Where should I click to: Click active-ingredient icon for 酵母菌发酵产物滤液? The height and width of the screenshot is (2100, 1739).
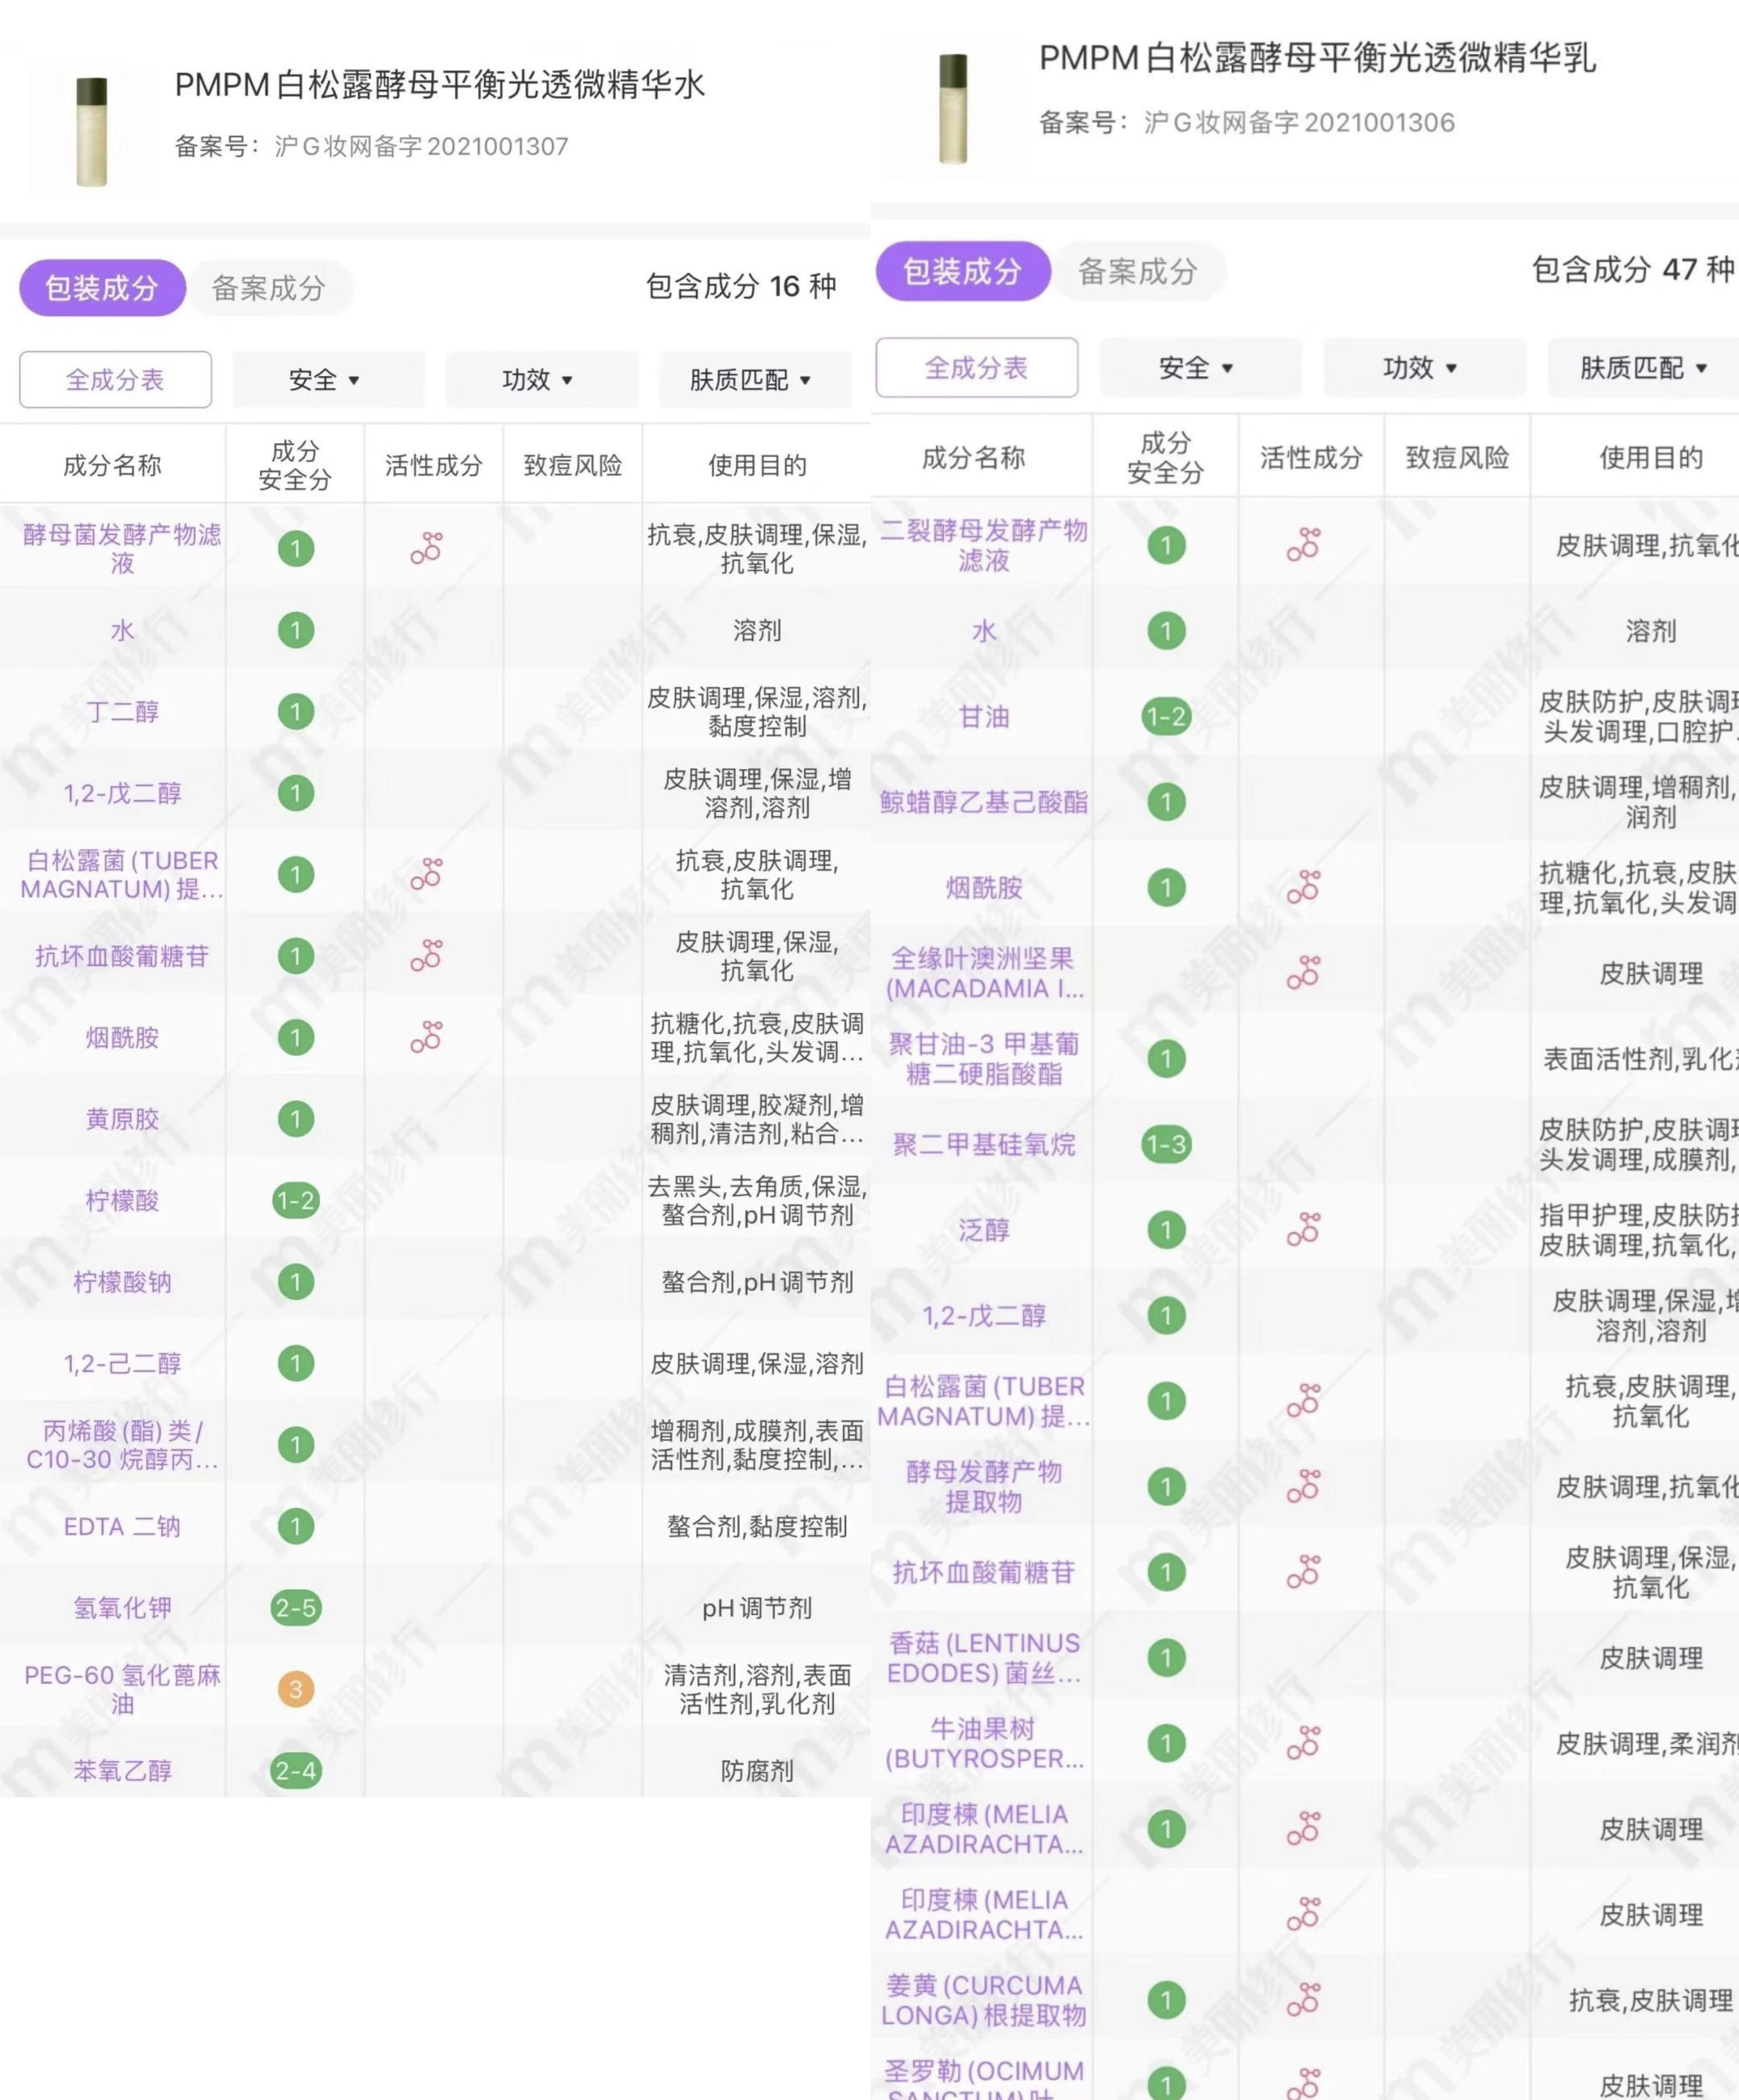(426, 548)
